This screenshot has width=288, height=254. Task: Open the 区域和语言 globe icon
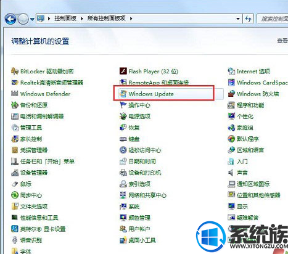231,150
